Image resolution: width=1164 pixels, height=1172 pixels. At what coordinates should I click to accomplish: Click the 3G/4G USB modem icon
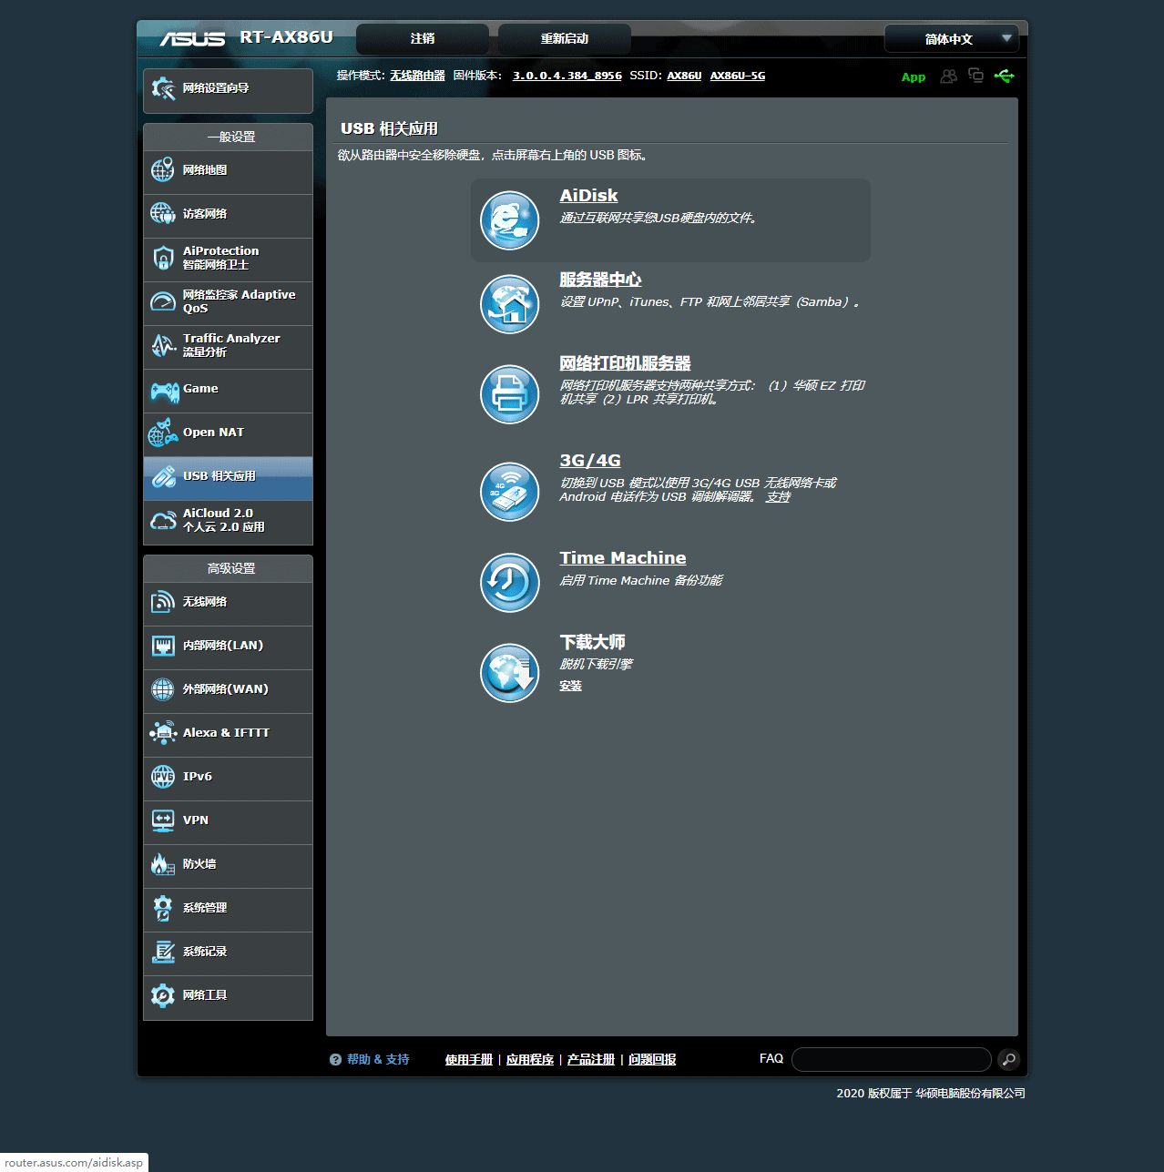tap(509, 492)
